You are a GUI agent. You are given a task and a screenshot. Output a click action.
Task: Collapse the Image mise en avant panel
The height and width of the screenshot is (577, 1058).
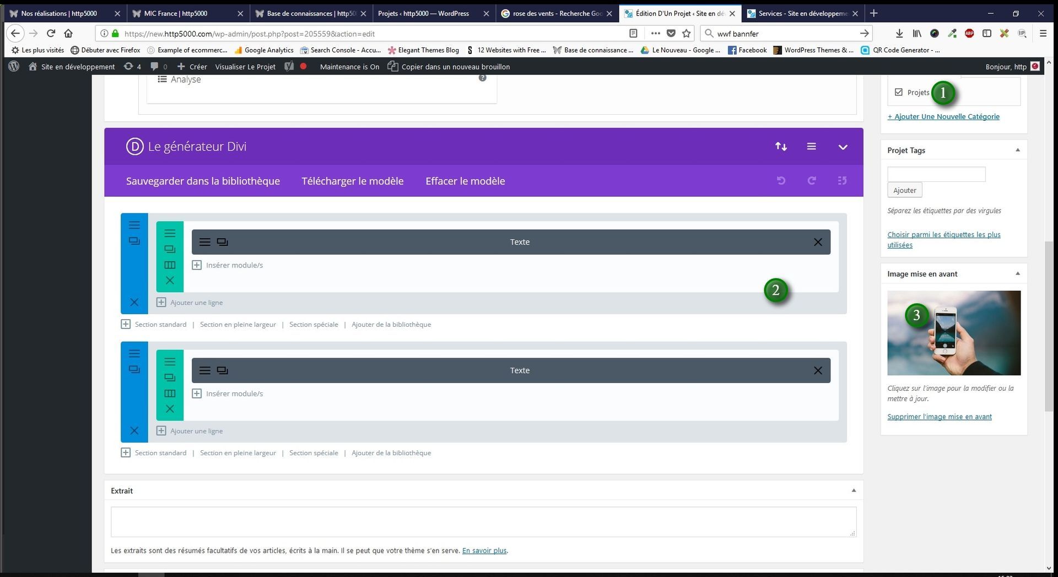1017,273
